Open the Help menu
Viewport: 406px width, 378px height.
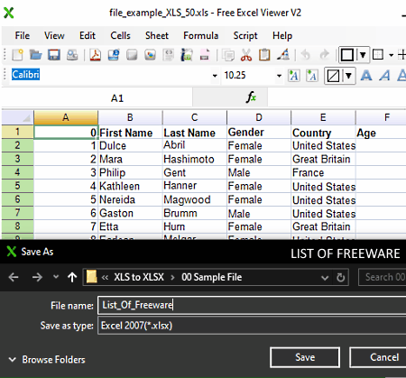[282, 35]
